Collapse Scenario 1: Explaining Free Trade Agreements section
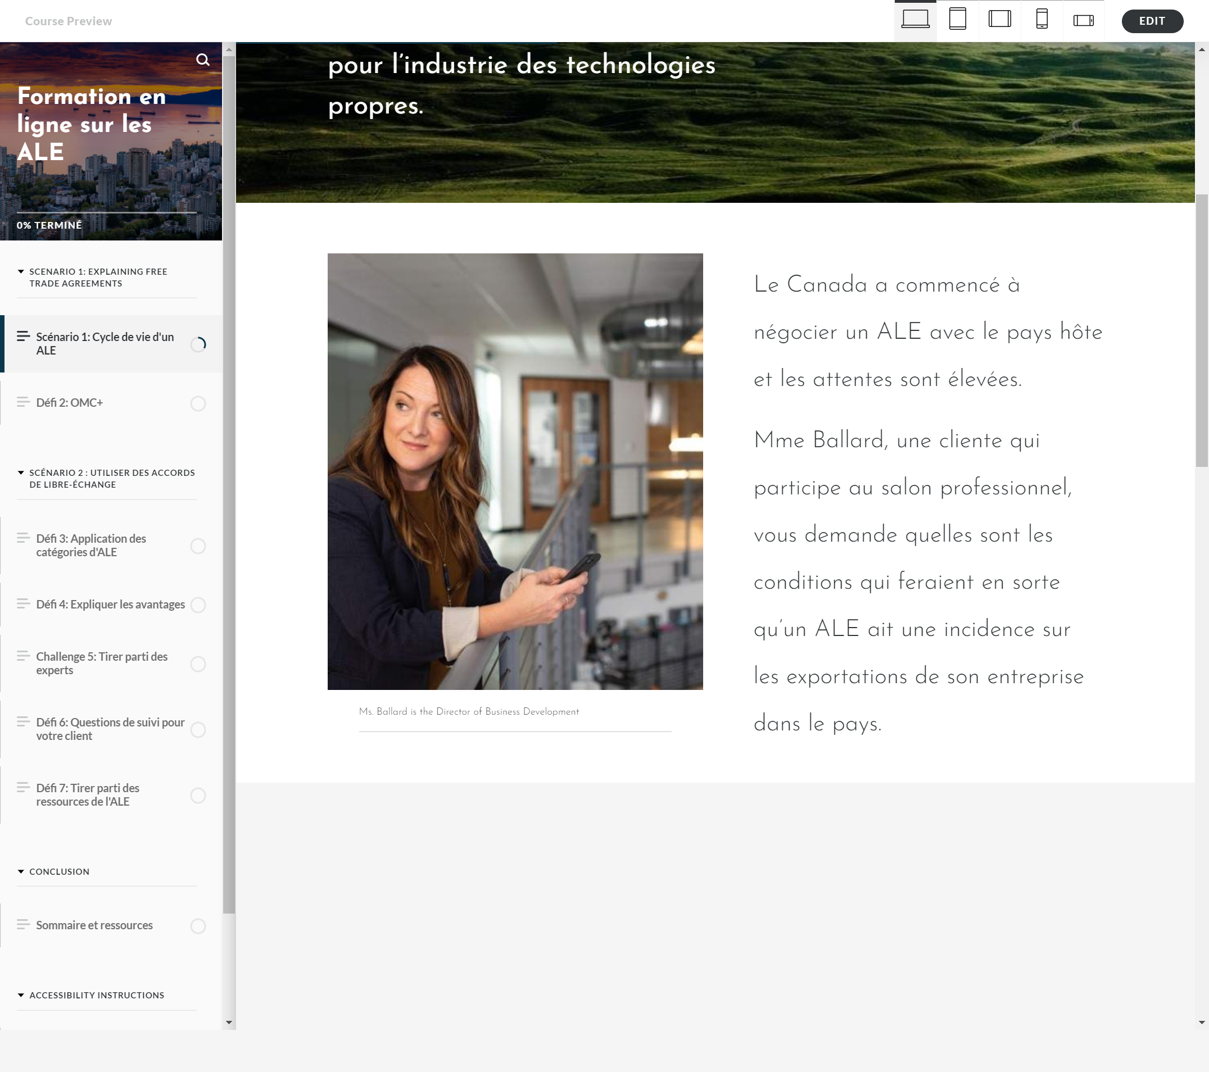This screenshot has height=1072, width=1209. (21, 271)
